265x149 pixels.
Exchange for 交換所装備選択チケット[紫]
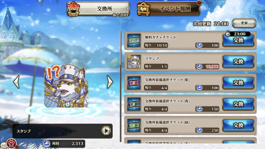[x=238, y=83]
